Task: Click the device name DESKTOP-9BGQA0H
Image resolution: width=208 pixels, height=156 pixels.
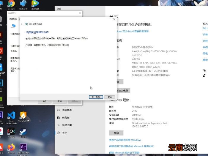Action: [x=143, y=47]
